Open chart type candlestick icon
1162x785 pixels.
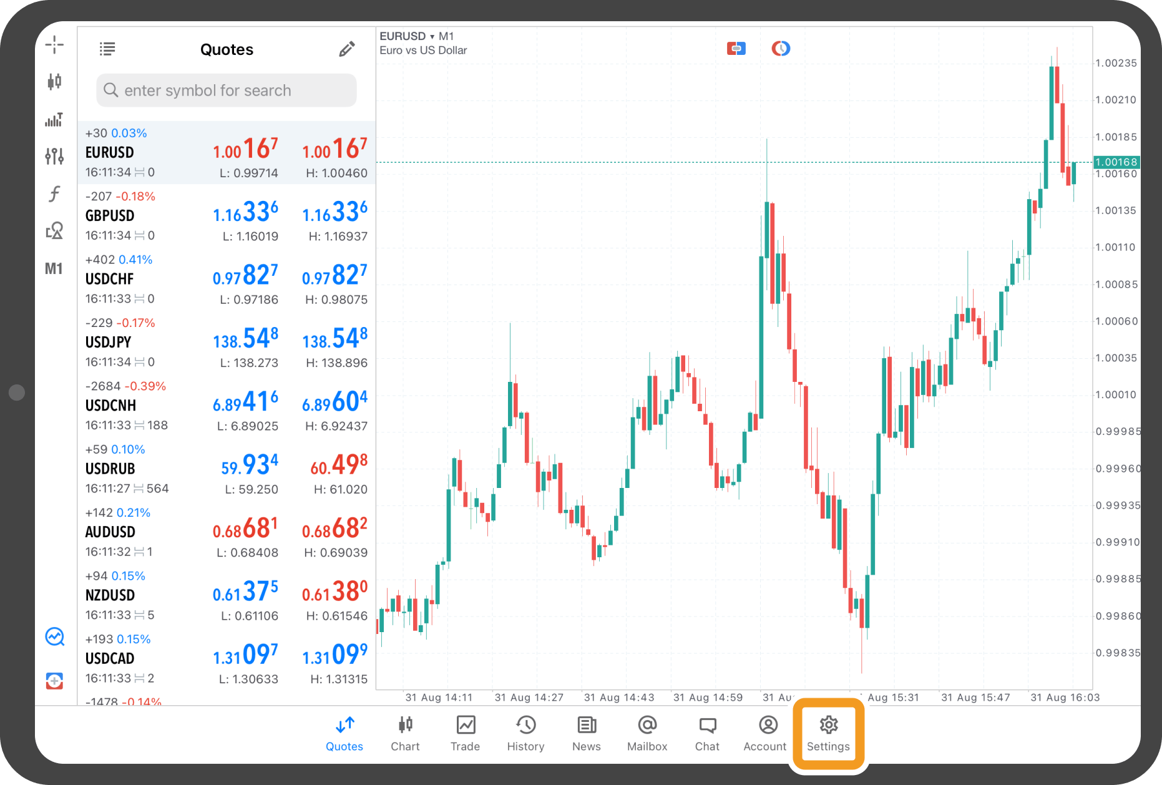point(54,81)
